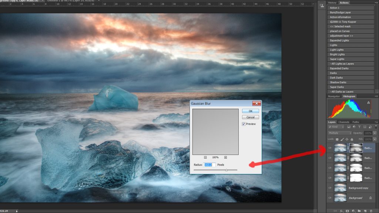This screenshot has width=379, height=213.
Task: Run the Expanded Lights action
Action: pyautogui.click(x=351, y=40)
